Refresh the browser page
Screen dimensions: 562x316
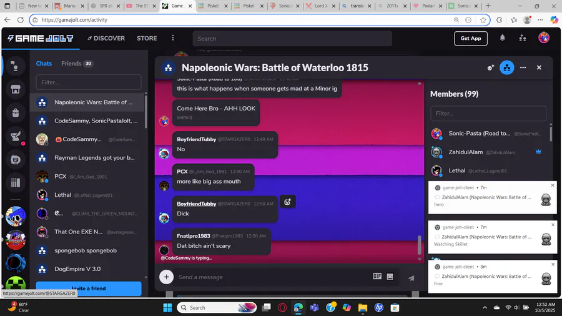coord(21,20)
